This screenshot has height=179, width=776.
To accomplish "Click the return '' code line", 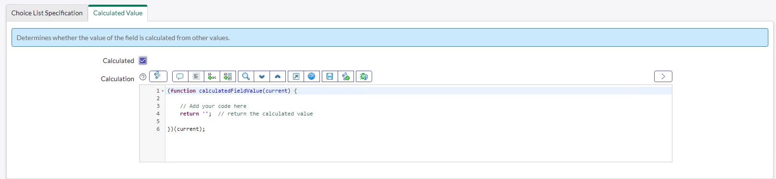I will click(x=246, y=114).
